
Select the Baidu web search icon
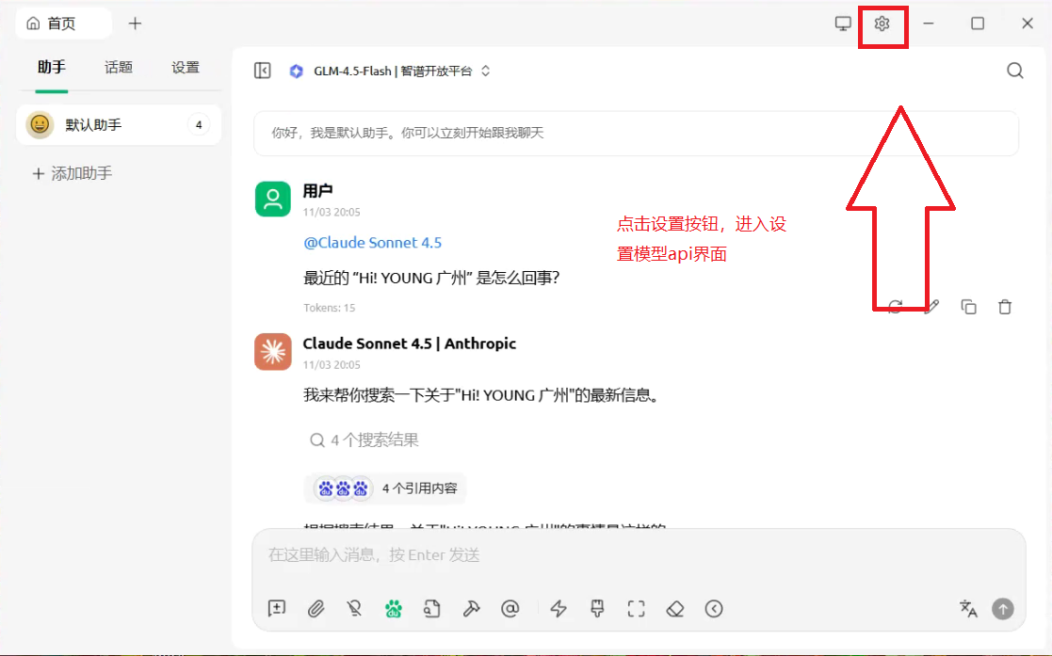(393, 609)
